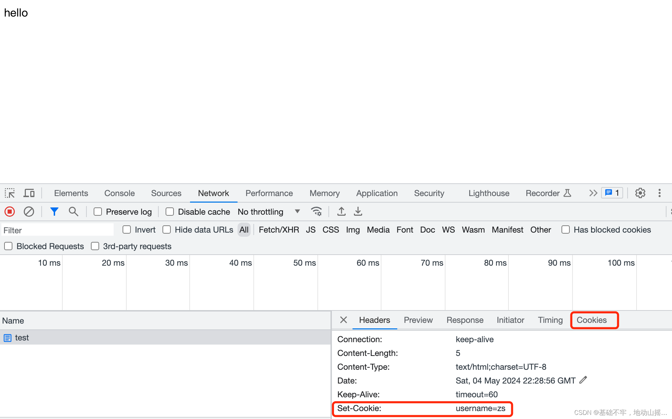Click the inspect element selector icon
This screenshot has width=672, height=419.
(10, 193)
